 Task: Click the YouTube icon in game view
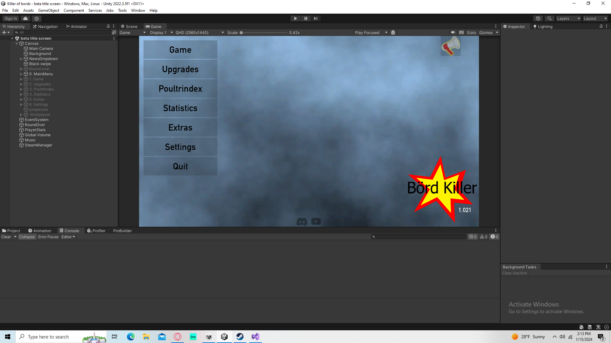click(x=316, y=221)
